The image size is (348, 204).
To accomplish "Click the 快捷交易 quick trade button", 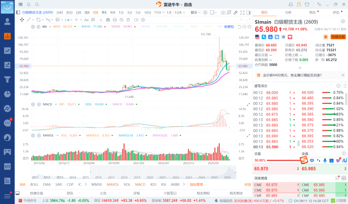I will pos(338,37).
